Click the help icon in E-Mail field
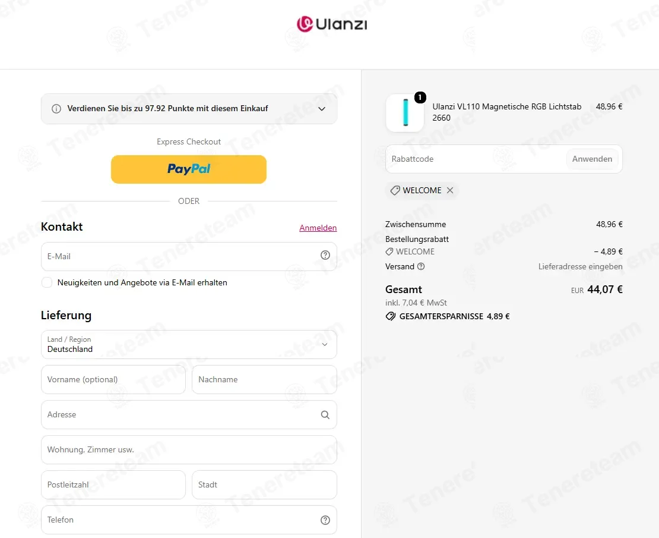This screenshot has height=538, width=659. coord(325,255)
